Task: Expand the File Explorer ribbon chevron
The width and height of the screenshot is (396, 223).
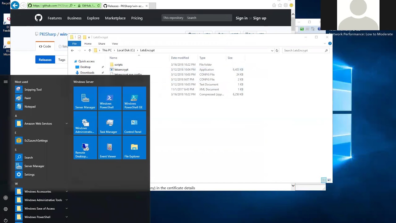Action: [325, 44]
